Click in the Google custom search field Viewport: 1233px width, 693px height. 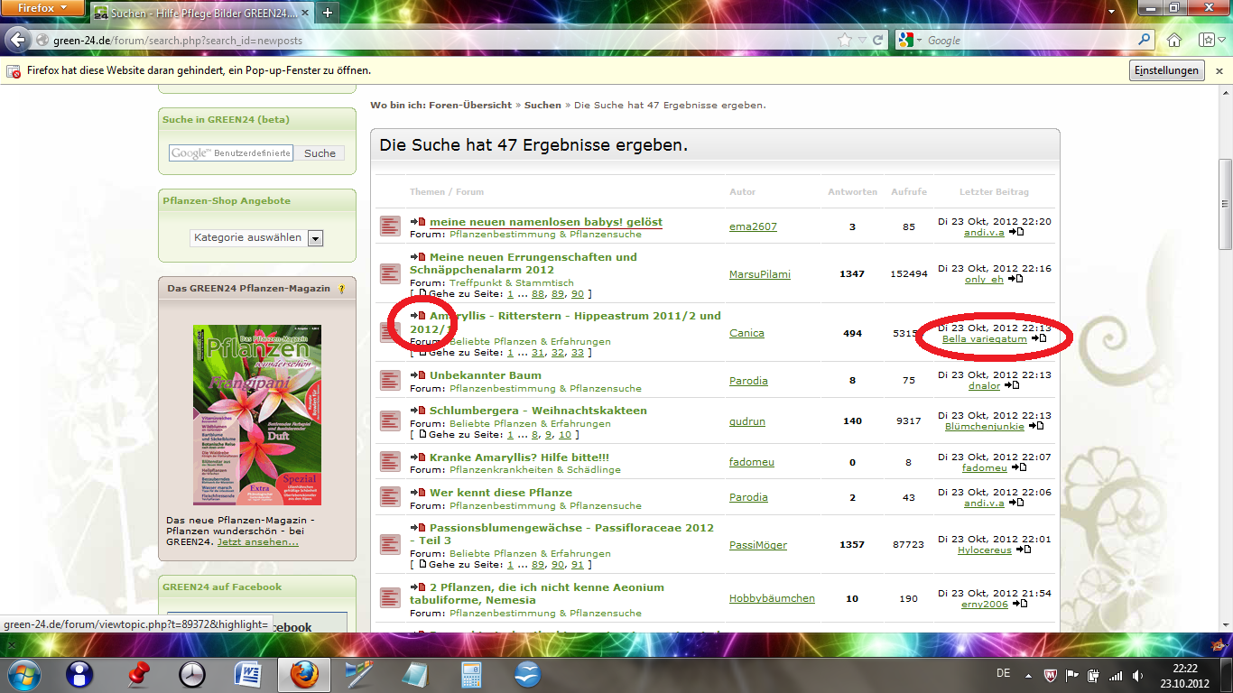231,153
